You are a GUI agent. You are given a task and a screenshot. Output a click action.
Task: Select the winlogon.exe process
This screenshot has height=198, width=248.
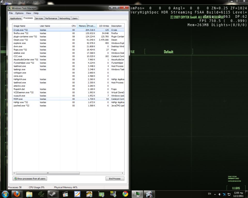[x=68, y=73]
